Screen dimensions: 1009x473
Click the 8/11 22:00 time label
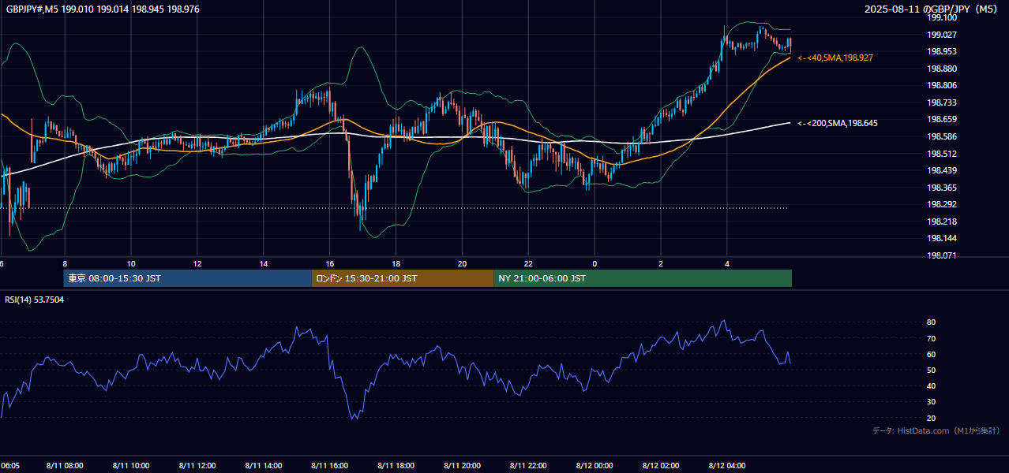click(529, 466)
